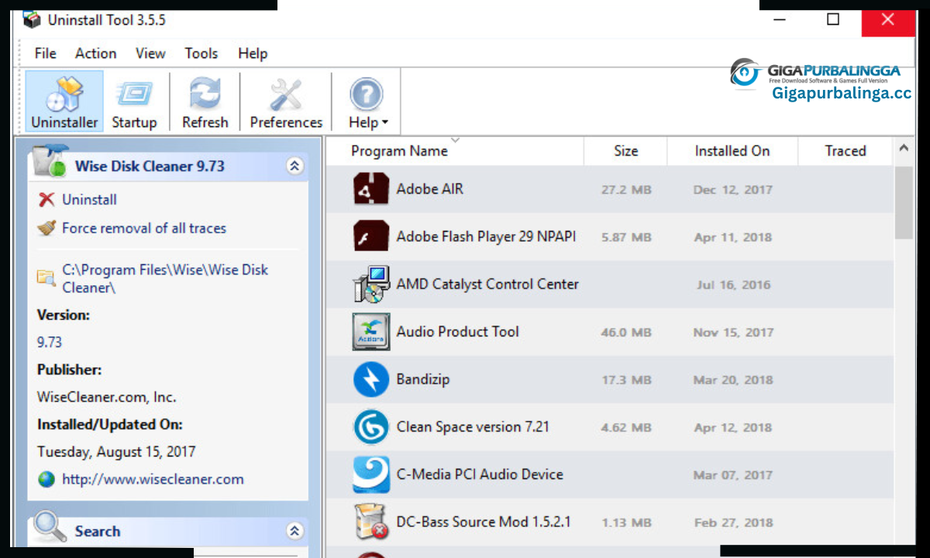The image size is (930, 558).
Task: Click the red X Uninstall icon
Action: (x=46, y=200)
